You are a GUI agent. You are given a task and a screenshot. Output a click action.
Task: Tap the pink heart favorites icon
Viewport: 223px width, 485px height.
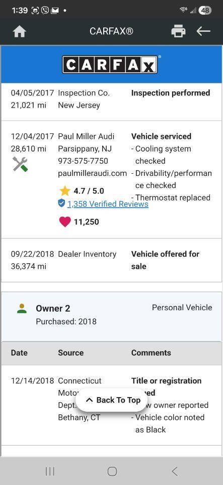pos(64,222)
